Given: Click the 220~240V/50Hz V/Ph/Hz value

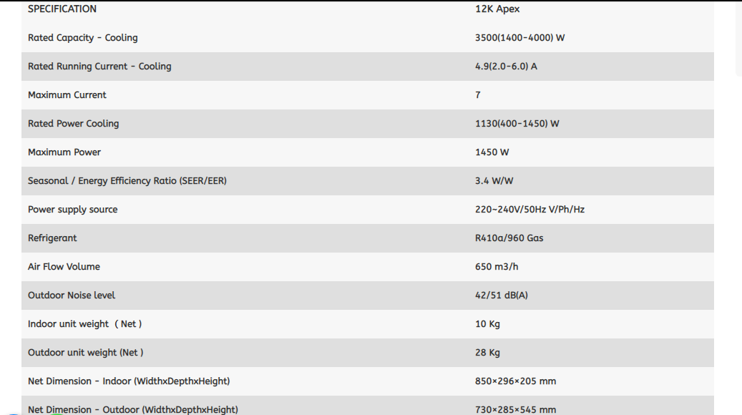Looking at the screenshot, I should tap(529, 210).
